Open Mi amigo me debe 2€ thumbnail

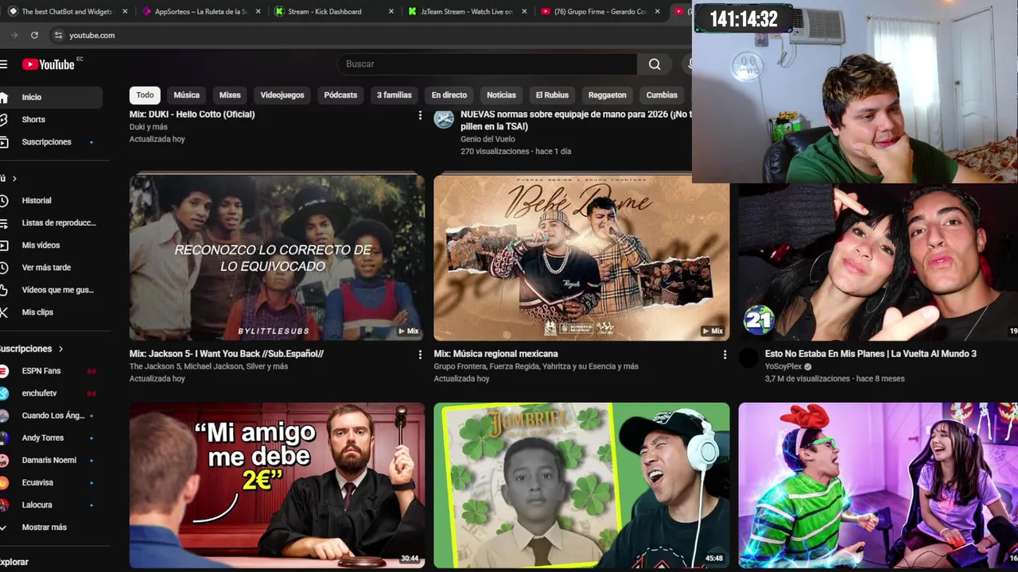277,485
